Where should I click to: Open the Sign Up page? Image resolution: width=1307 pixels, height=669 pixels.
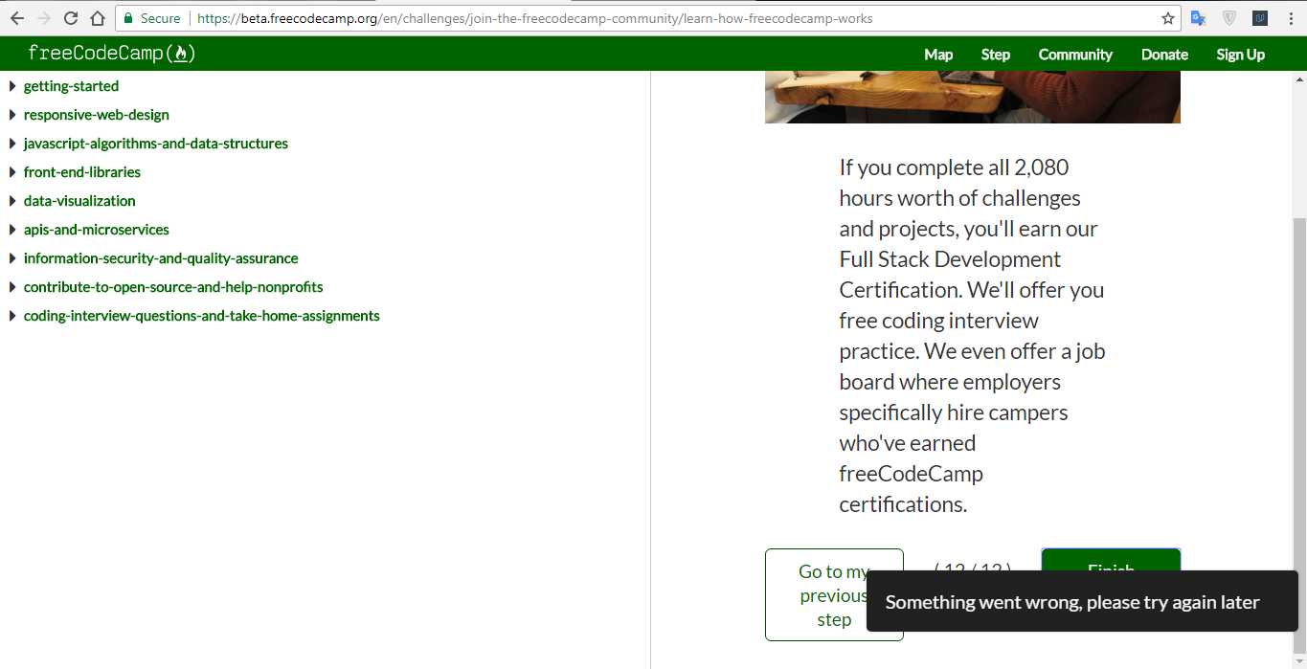1240,55
